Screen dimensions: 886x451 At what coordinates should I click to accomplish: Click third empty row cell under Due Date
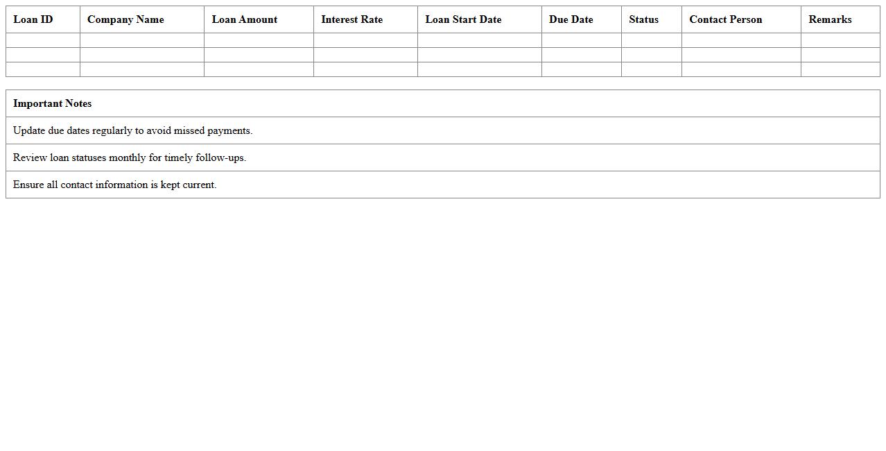581,69
